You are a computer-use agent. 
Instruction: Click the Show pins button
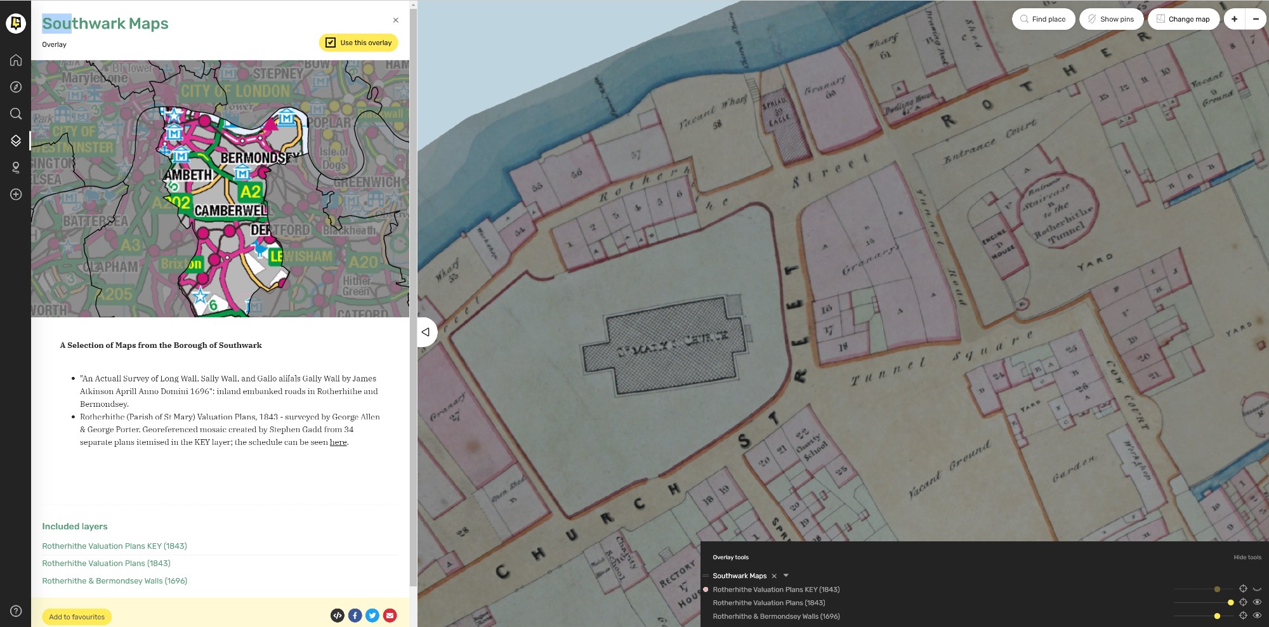pos(1110,19)
